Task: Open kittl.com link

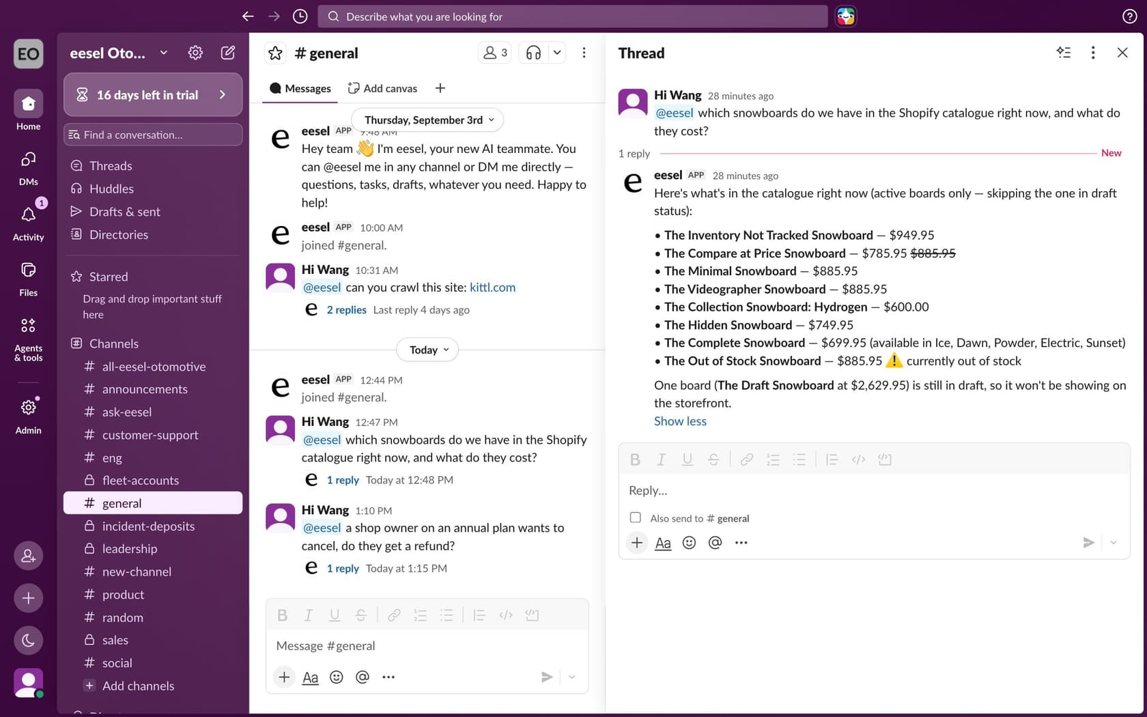Action: [x=492, y=287]
